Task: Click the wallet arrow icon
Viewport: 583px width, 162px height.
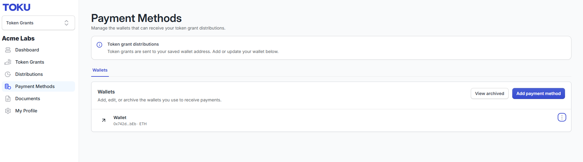Action: point(104,120)
